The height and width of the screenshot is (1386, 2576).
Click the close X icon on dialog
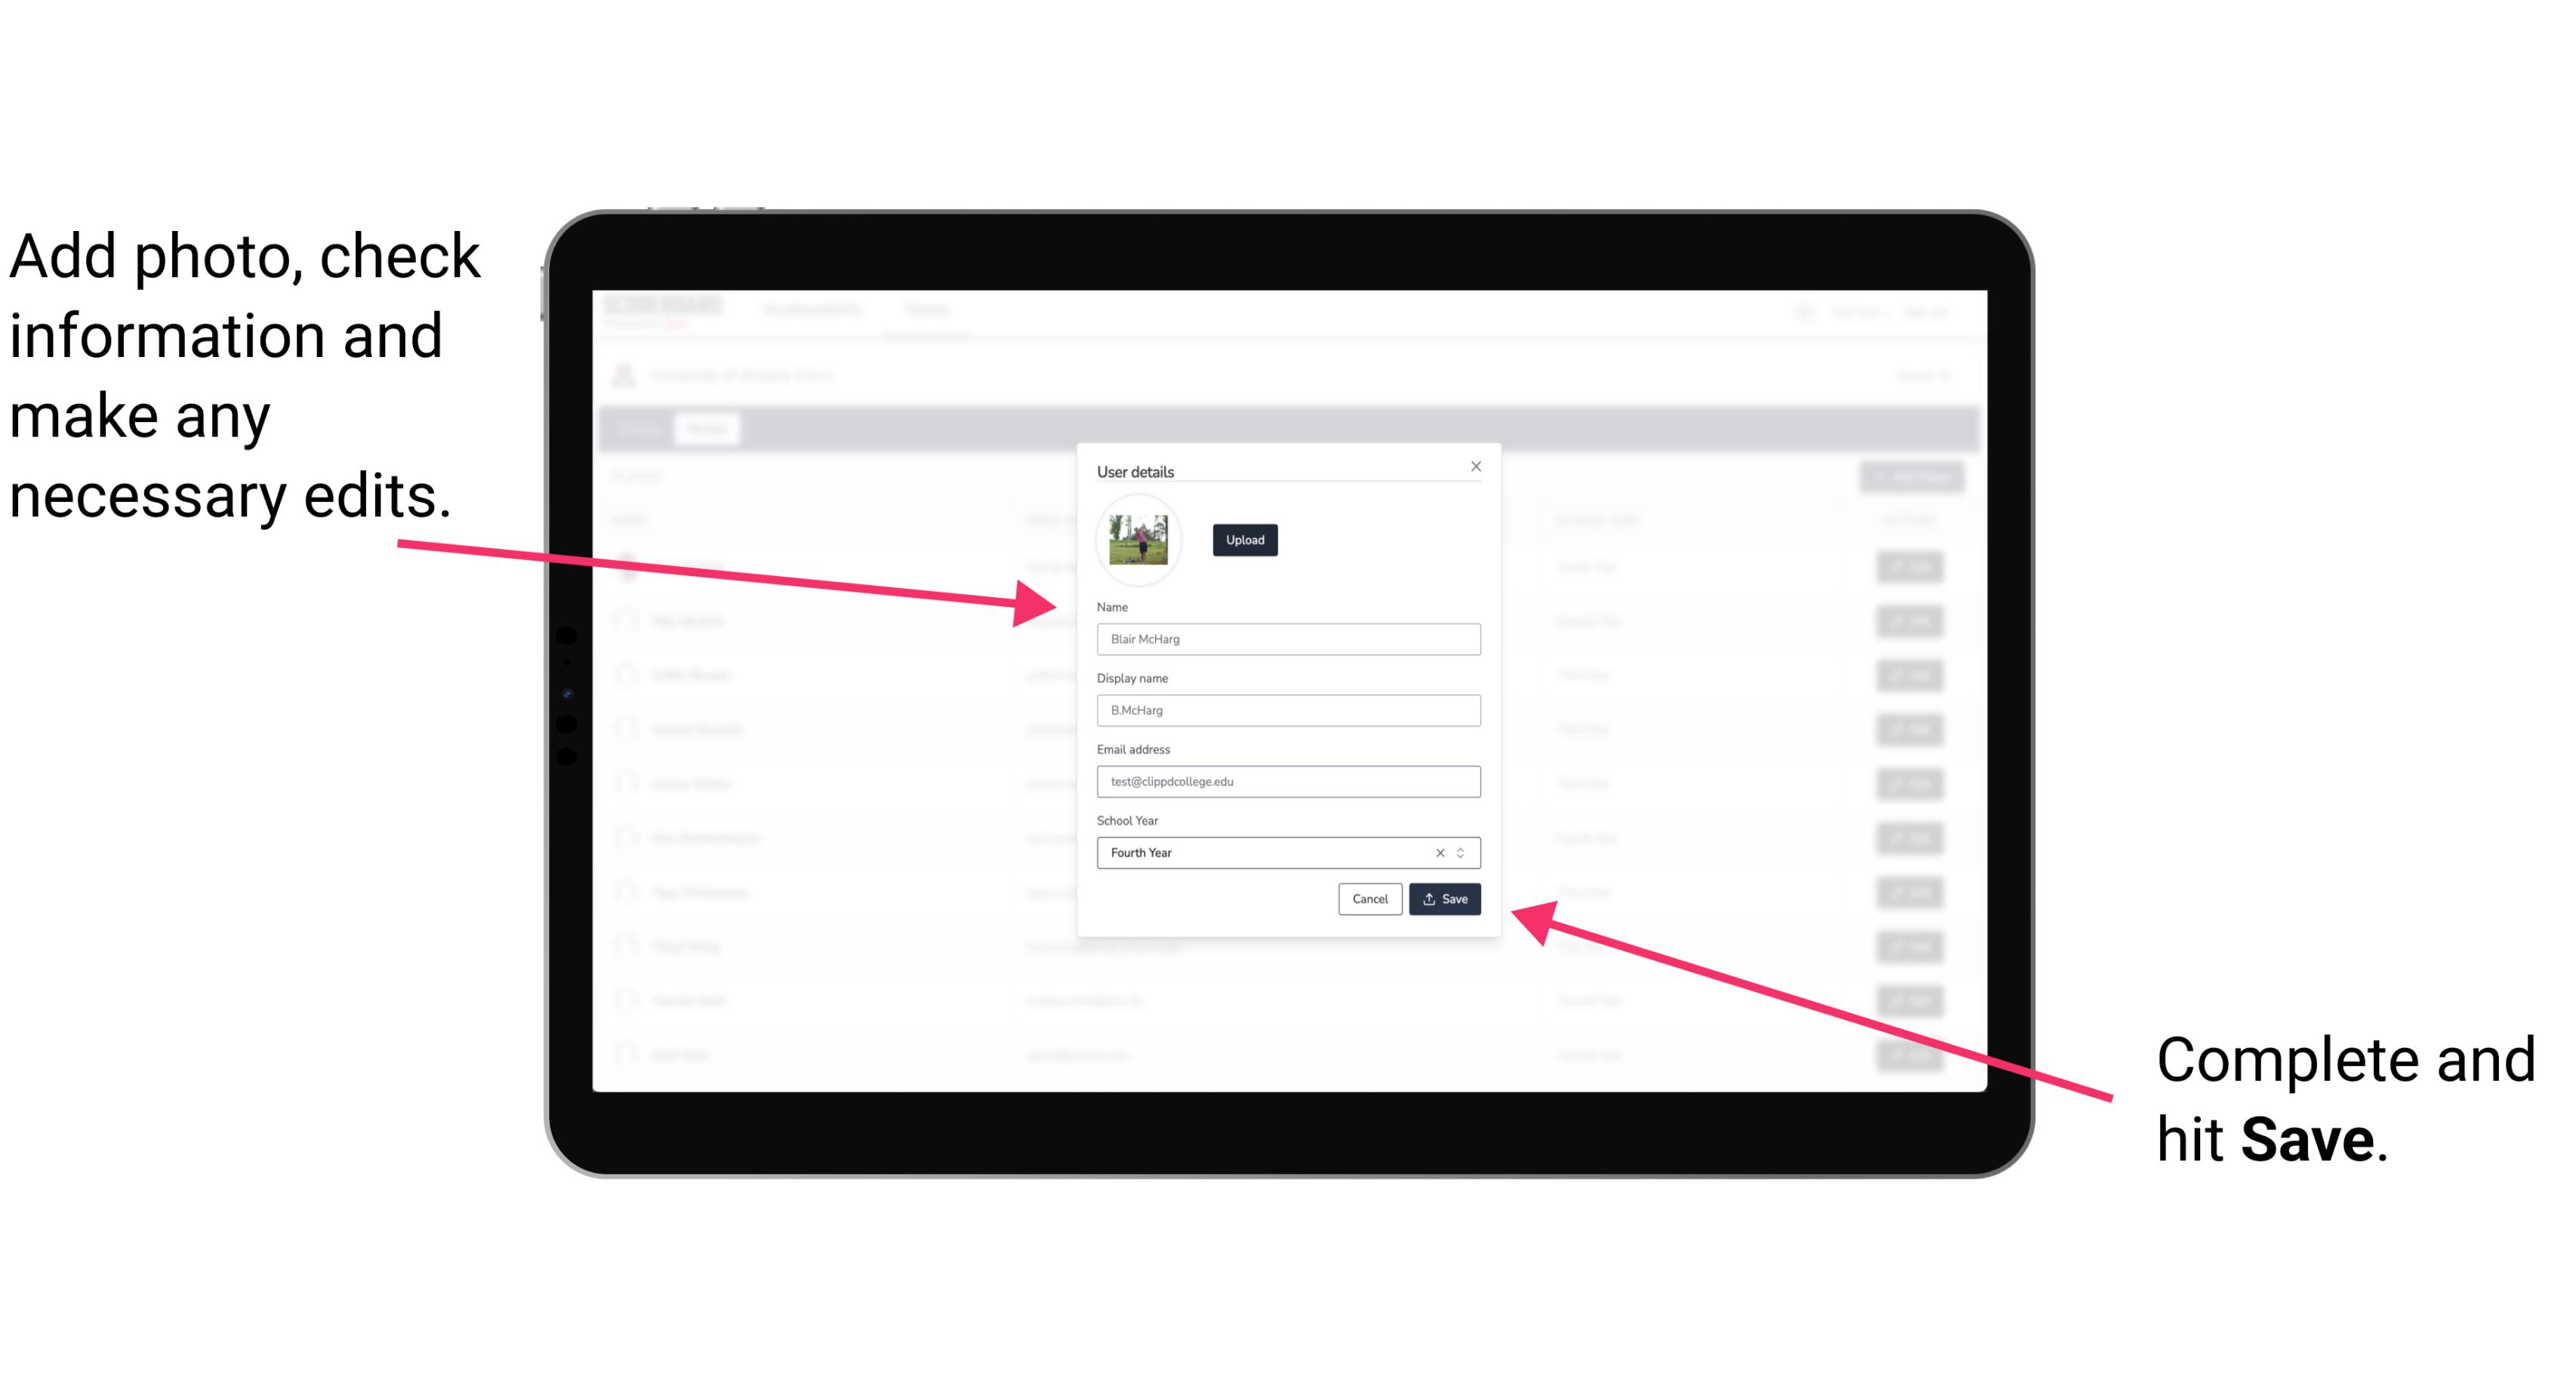click(x=1475, y=466)
